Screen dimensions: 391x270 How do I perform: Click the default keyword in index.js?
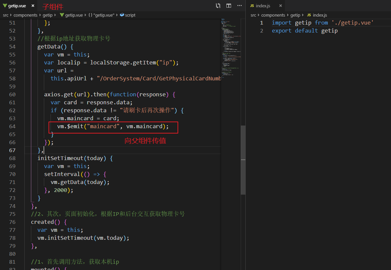point(306,31)
